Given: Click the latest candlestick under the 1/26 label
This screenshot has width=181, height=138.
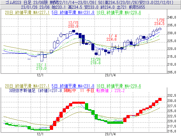Looking at the screenshot, I should [160, 29].
